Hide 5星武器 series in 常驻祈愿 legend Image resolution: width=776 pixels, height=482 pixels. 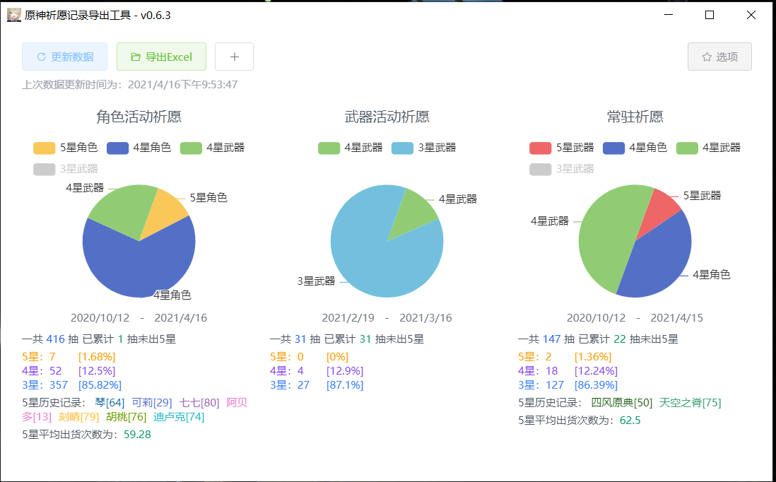[561, 148]
